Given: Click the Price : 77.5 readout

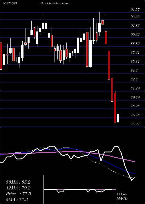Looking at the screenshot, I should pyautogui.click(x=18, y=194).
